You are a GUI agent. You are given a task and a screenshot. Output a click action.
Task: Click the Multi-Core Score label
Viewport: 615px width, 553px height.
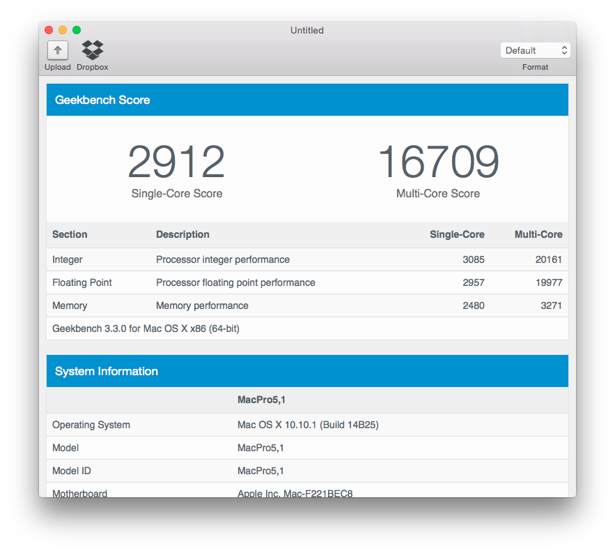pyautogui.click(x=438, y=194)
